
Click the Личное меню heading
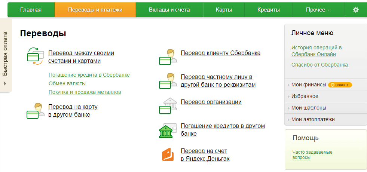pyautogui.click(x=312, y=33)
